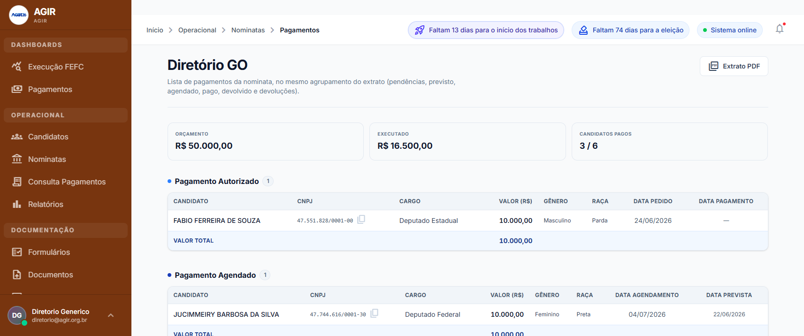Image resolution: width=804 pixels, height=336 pixels.
Task: Click the Deputado Estadual cargo cell
Action: (x=429, y=221)
